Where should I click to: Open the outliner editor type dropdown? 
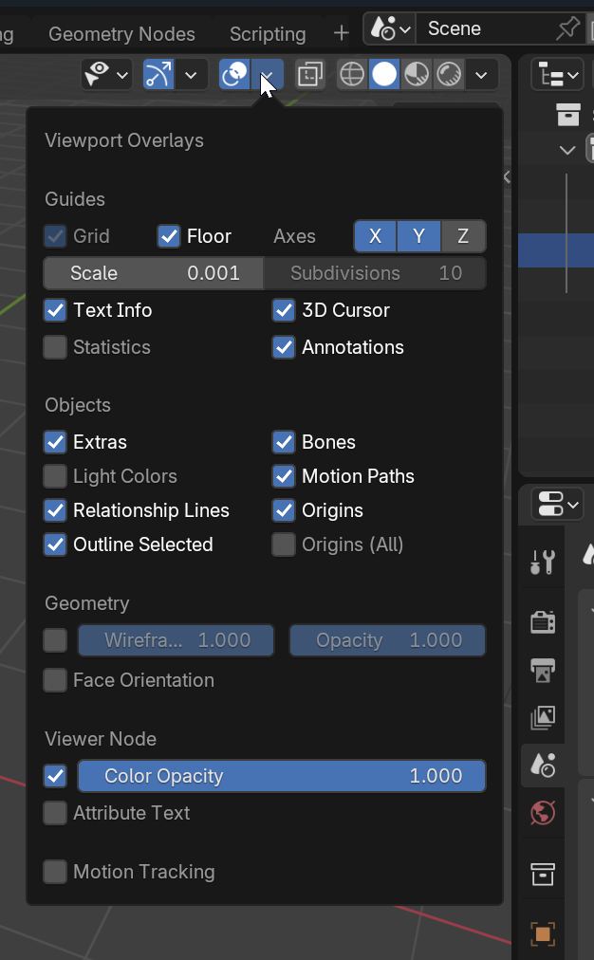pyautogui.click(x=557, y=75)
